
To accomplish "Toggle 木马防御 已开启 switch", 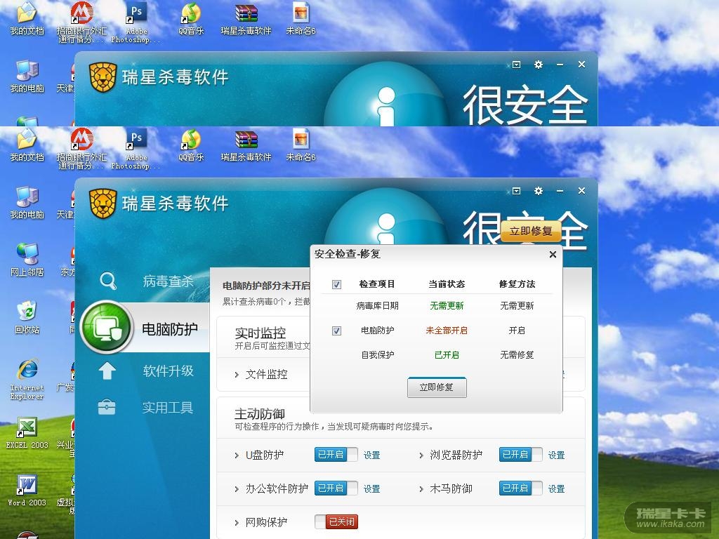I will [x=521, y=488].
